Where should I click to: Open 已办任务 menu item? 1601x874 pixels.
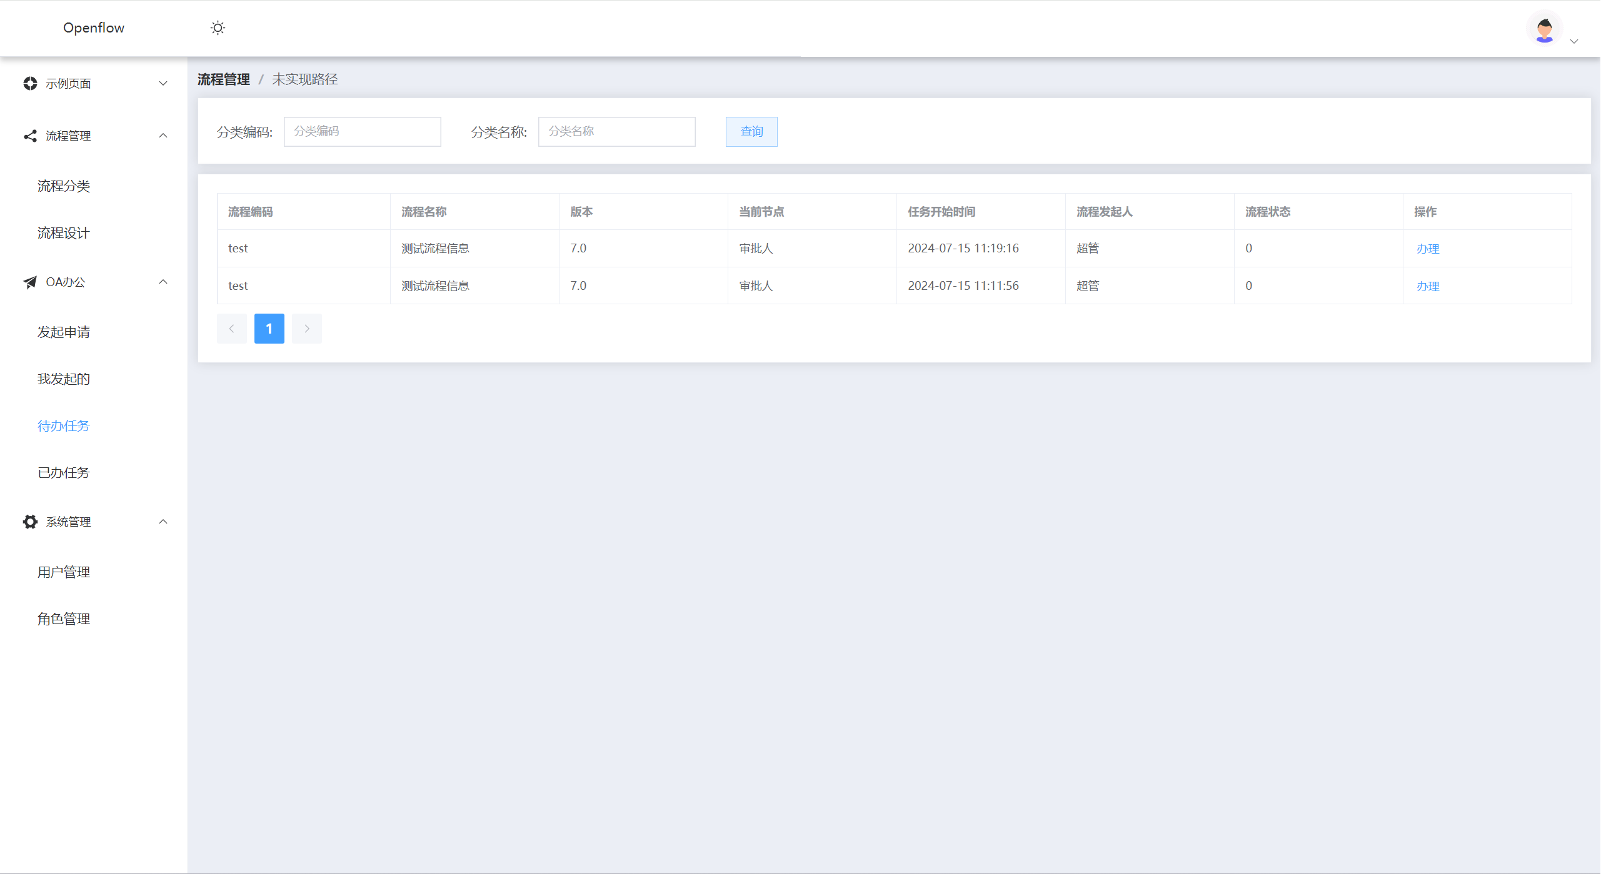(64, 473)
